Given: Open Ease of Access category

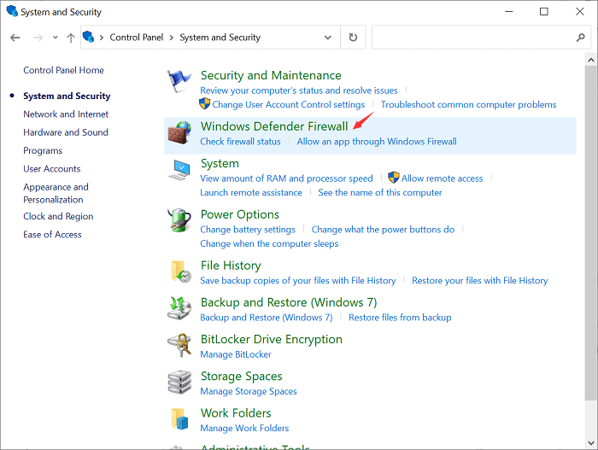Looking at the screenshot, I should (52, 235).
